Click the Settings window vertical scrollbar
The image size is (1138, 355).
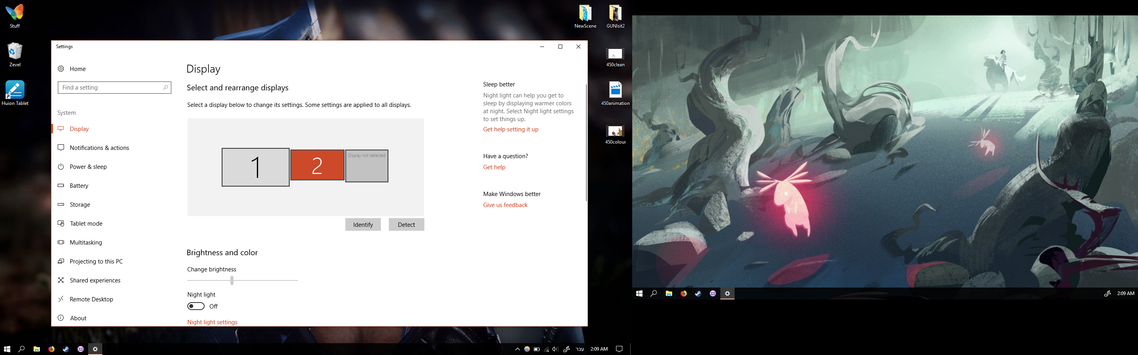coord(586,142)
